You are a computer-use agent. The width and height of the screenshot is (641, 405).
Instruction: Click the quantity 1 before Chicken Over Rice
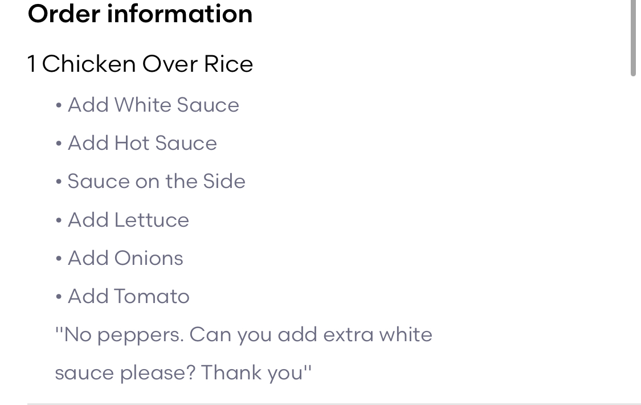32,64
